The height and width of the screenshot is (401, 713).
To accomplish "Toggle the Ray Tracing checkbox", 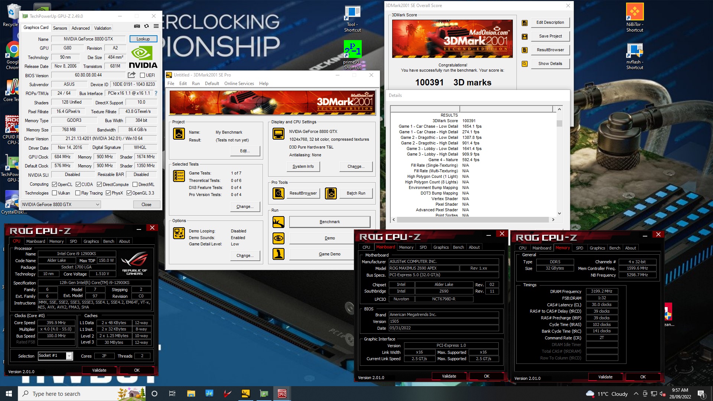I will click(x=78, y=193).
